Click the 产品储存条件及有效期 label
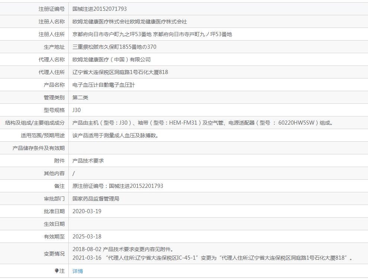 pos(39,148)
